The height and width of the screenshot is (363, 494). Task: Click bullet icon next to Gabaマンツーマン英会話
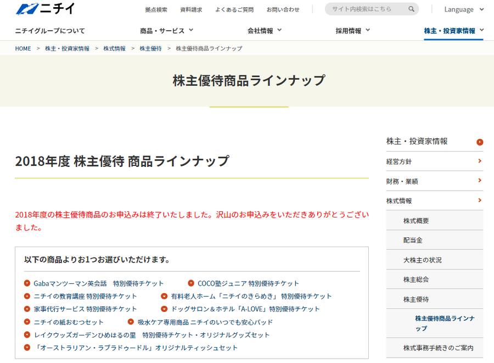[x=27, y=283]
